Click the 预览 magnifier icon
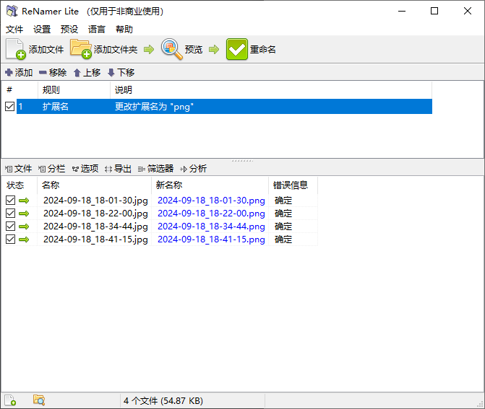485x409 pixels. [171, 49]
